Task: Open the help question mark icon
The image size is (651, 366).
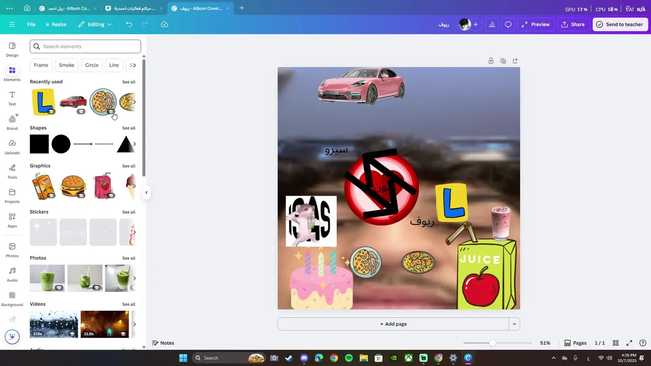Action: point(643,343)
